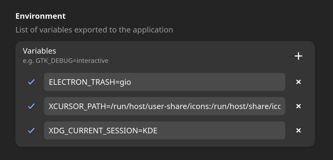Click "KDE" in the session variable field

[150, 131]
